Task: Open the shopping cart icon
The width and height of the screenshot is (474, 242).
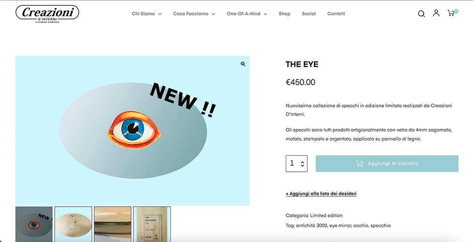Action: pyautogui.click(x=453, y=13)
